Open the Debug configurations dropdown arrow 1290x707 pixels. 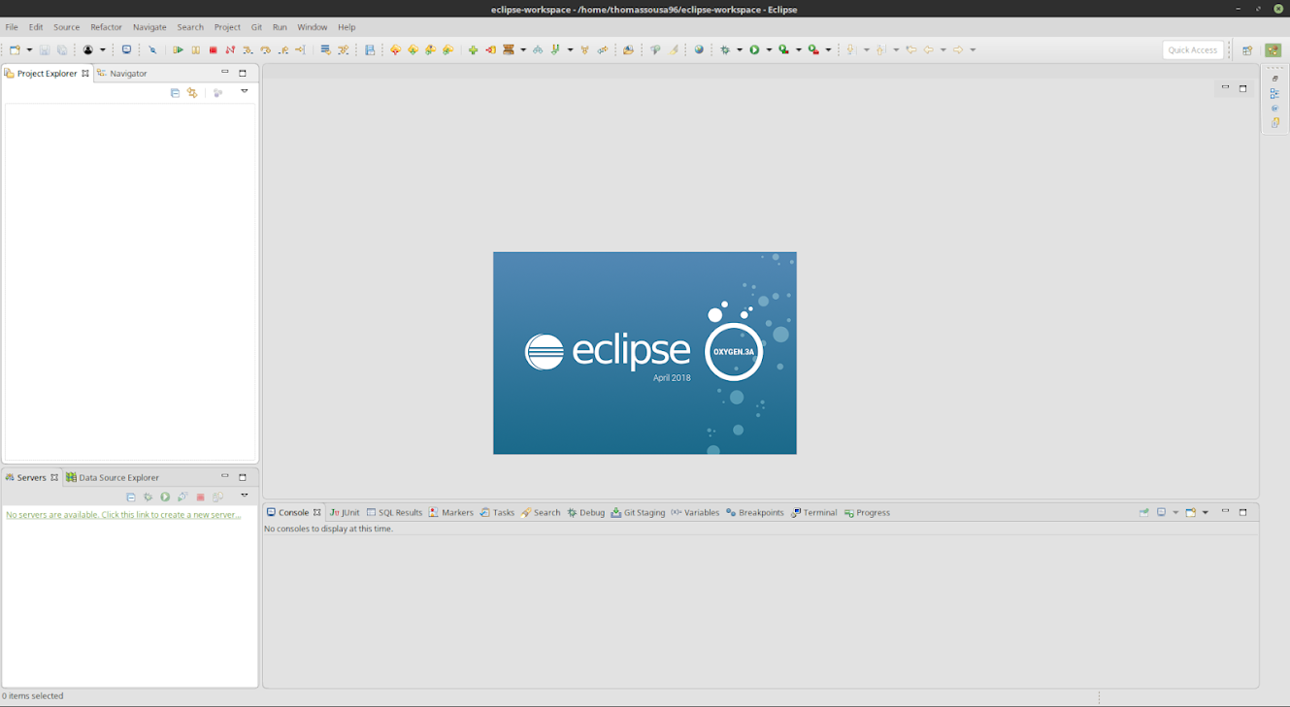tap(740, 49)
